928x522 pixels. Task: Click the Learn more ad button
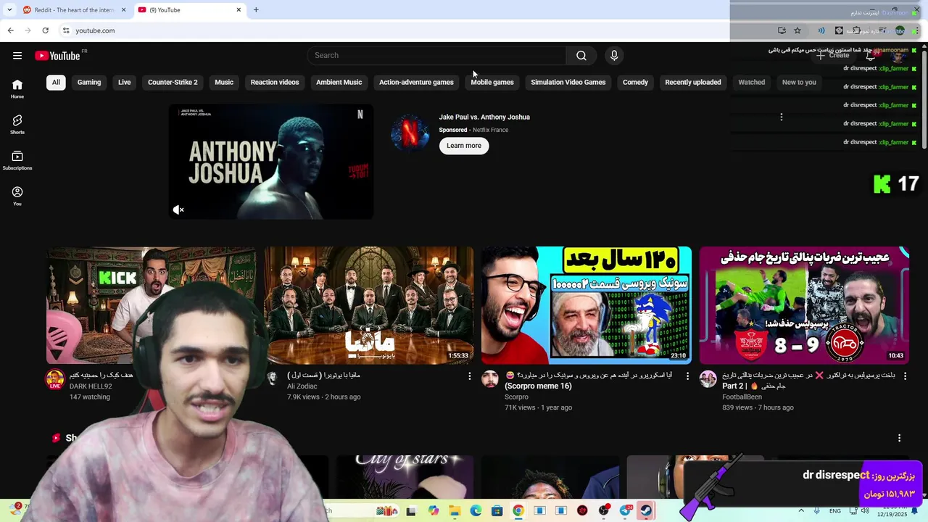coord(464,146)
